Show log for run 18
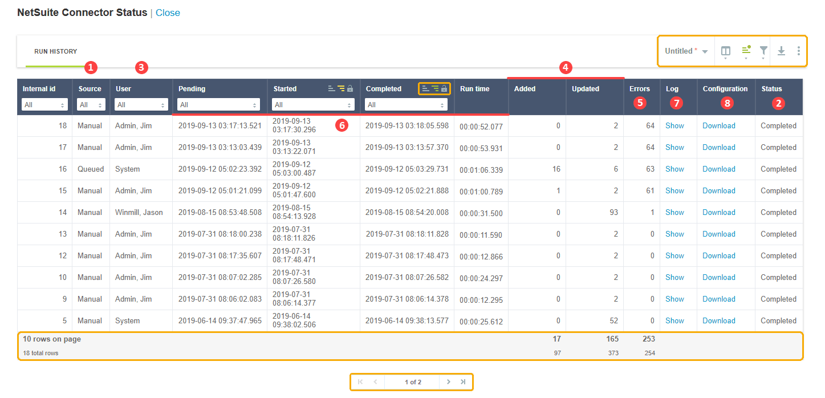The height and width of the screenshot is (398, 825). coord(674,125)
